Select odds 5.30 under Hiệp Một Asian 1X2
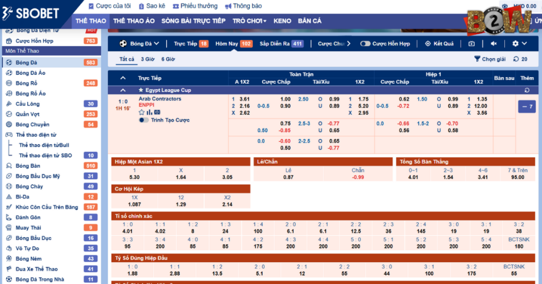The image size is (542, 284). [x=134, y=177]
